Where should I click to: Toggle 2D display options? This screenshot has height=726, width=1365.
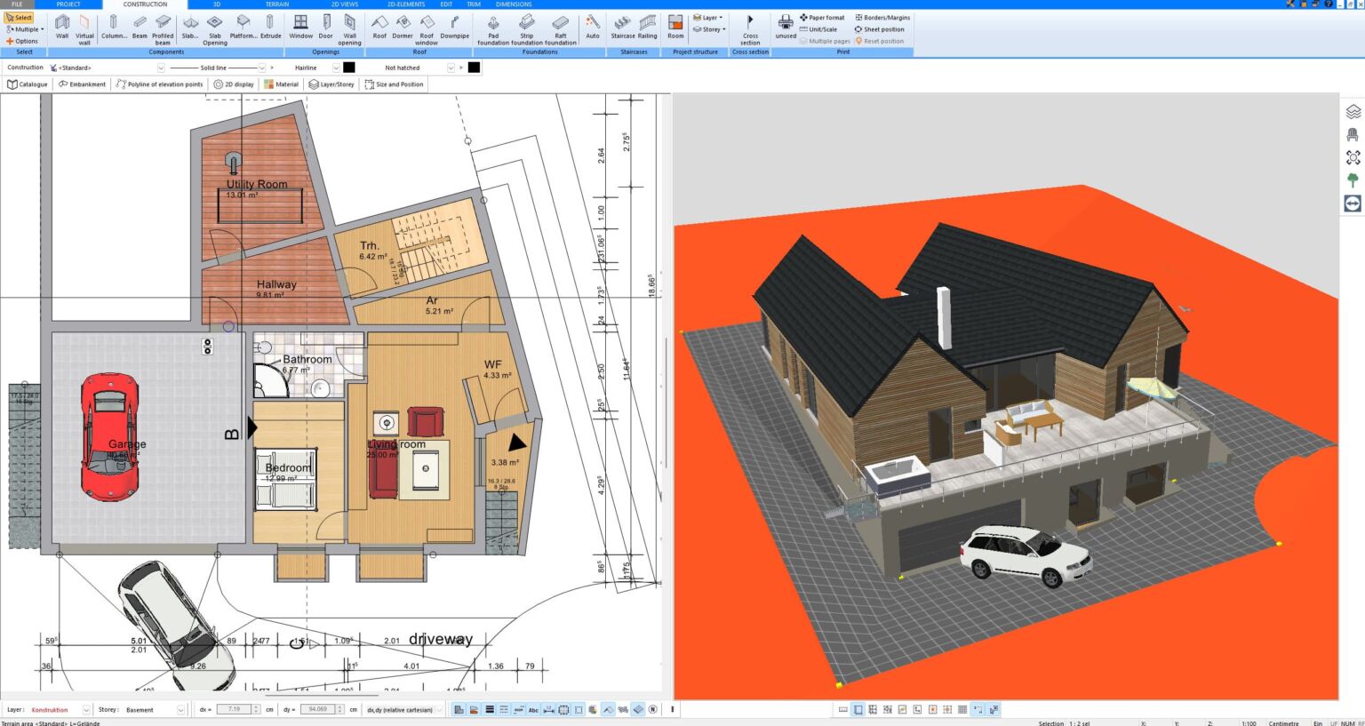(x=235, y=84)
